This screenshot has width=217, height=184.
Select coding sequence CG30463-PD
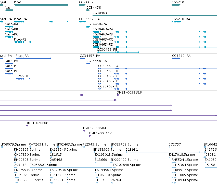158,84
